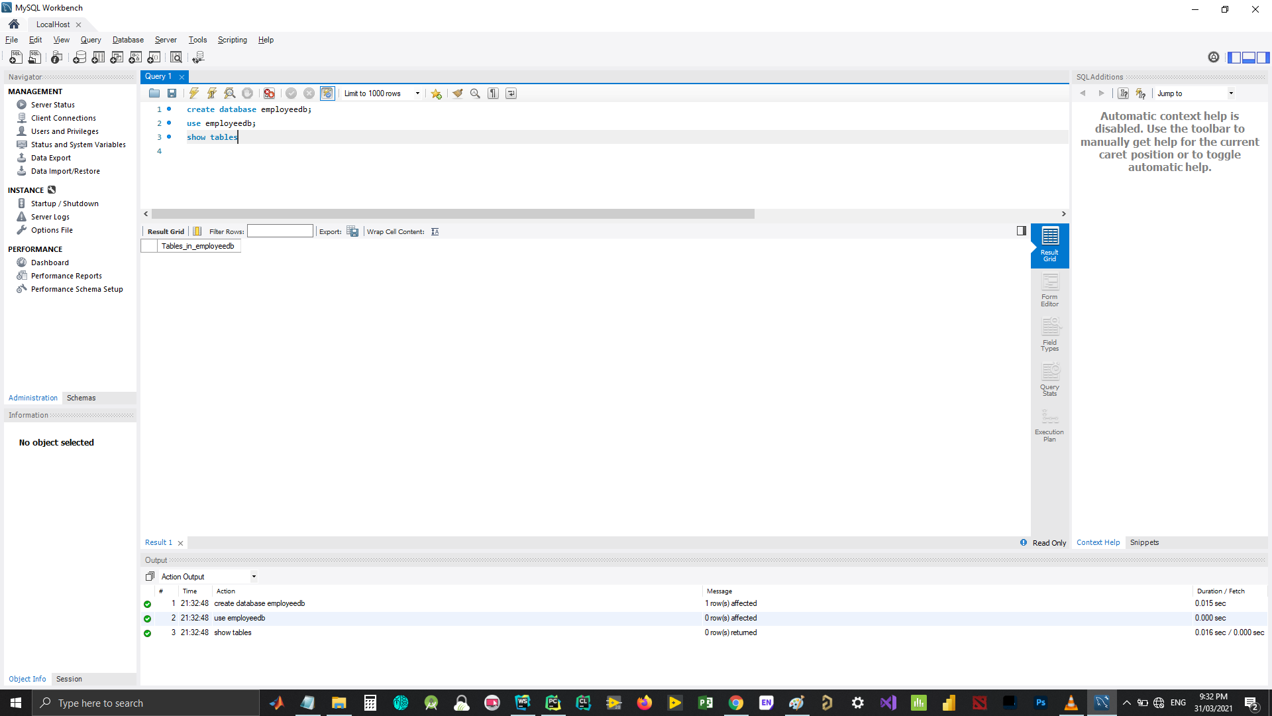Click the editor horizontal scrollbar
The width and height of the screenshot is (1272, 716).
(x=453, y=214)
